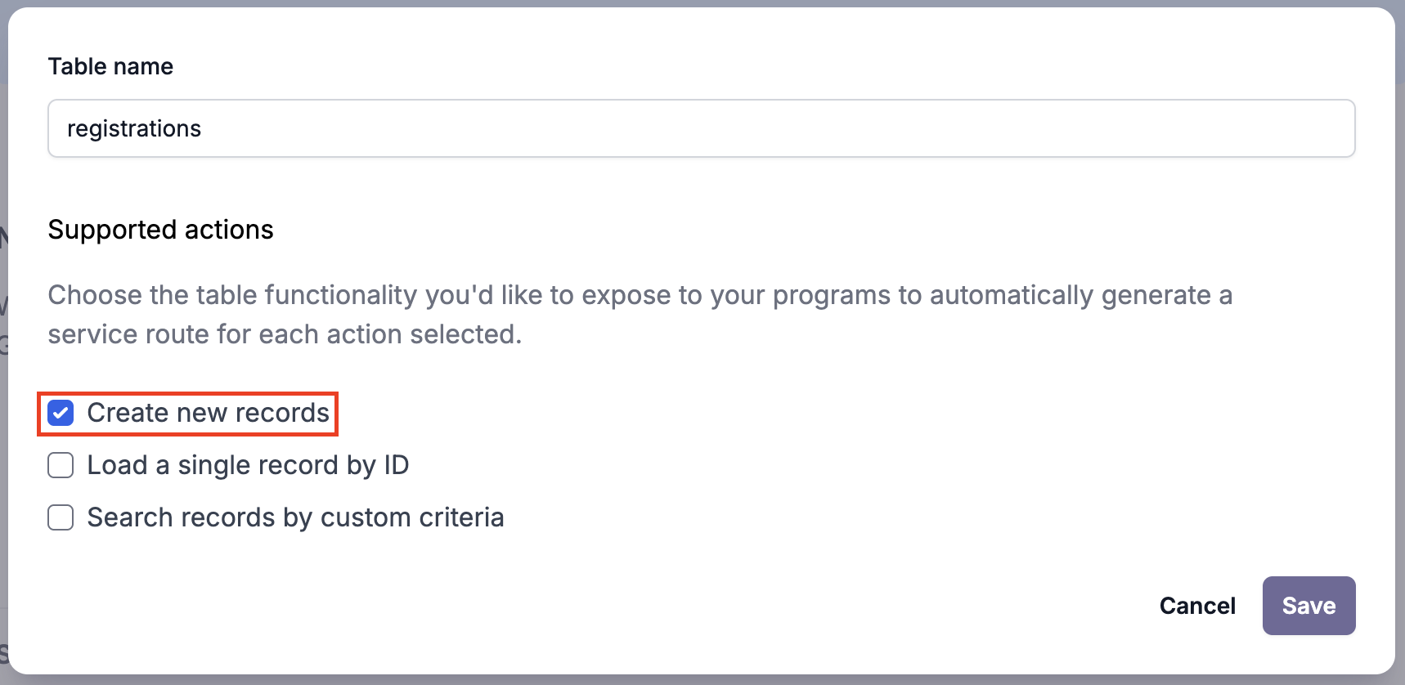Click the "Supported actions" heading
The width and height of the screenshot is (1405, 685).
pyautogui.click(x=160, y=230)
